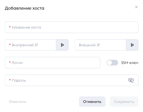Click the Логин input field
Image resolution: width=143 pixels, height=112 pixels.
[x=53, y=63]
